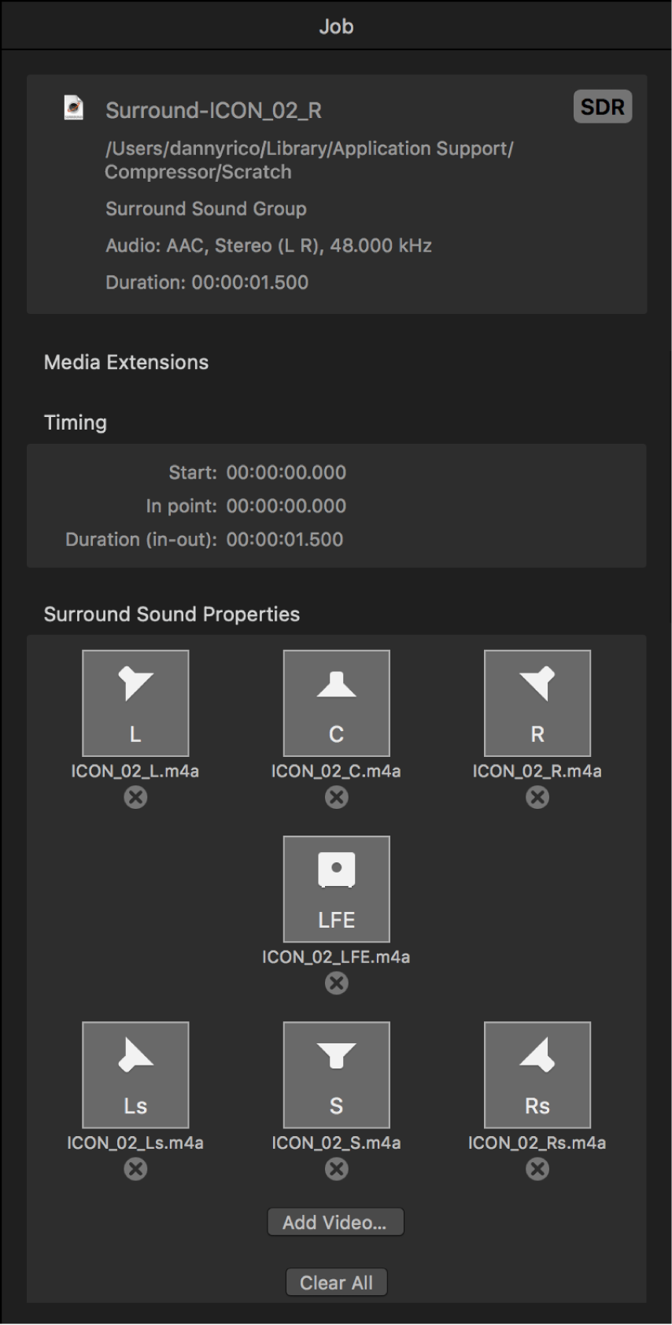Remove the ICON_02_L.m4a audio file
Image resolution: width=672 pixels, height=1325 pixels.
click(135, 798)
